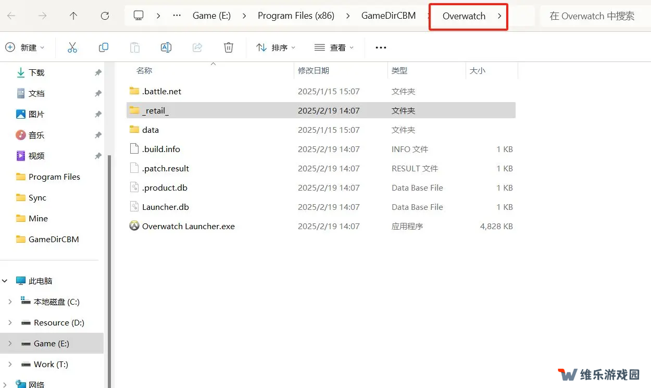Click the 文档 document icon in sidebar
Image resolution: width=651 pixels, height=388 pixels.
point(21,93)
